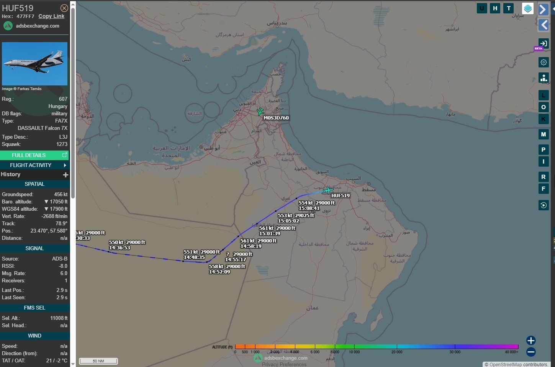Click the FULL DETAILS button
The height and width of the screenshot is (367, 555).
34,155
